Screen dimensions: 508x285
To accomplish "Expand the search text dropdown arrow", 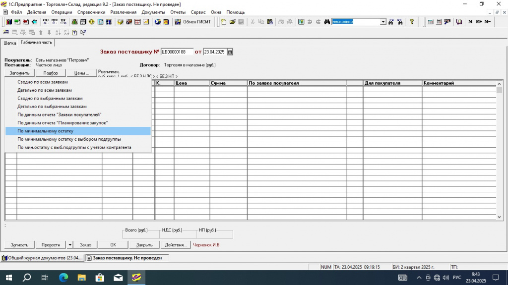I will coord(383,22).
